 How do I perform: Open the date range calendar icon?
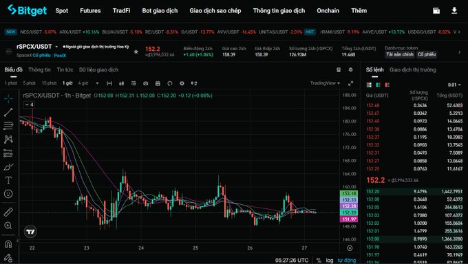(158, 83)
